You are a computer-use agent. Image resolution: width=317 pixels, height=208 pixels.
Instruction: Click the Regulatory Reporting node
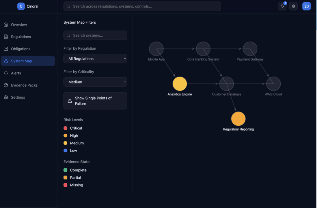click(238, 118)
